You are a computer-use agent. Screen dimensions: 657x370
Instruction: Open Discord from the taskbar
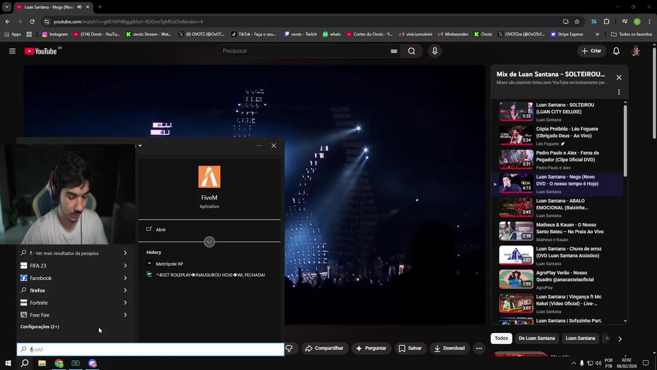pos(92,363)
